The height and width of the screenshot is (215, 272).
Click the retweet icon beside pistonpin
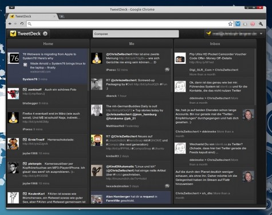(25, 164)
